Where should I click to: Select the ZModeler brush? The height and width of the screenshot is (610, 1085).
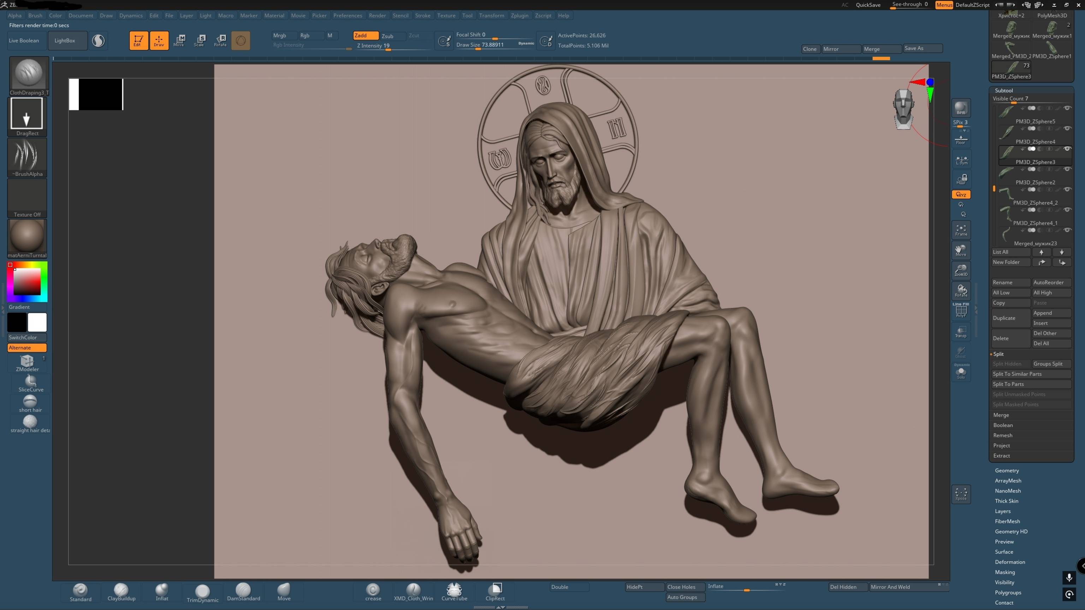[x=28, y=363]
